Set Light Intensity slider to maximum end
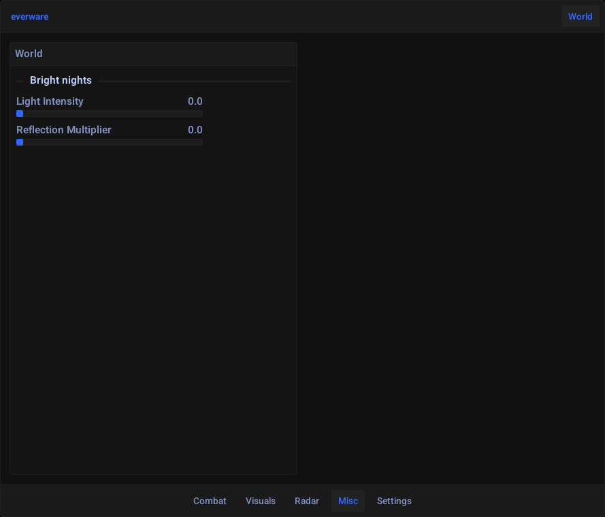The image size is (605, 517). click(x=201, y=114)
